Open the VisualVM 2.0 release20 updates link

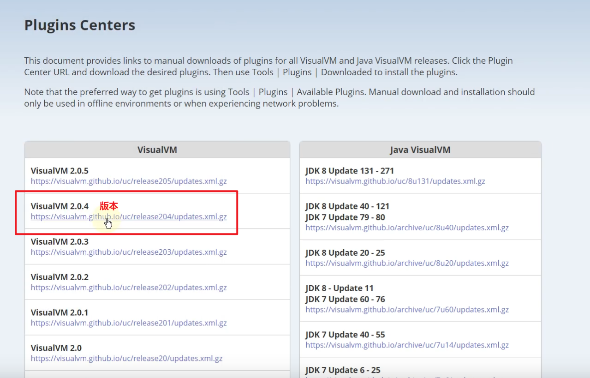127,359
